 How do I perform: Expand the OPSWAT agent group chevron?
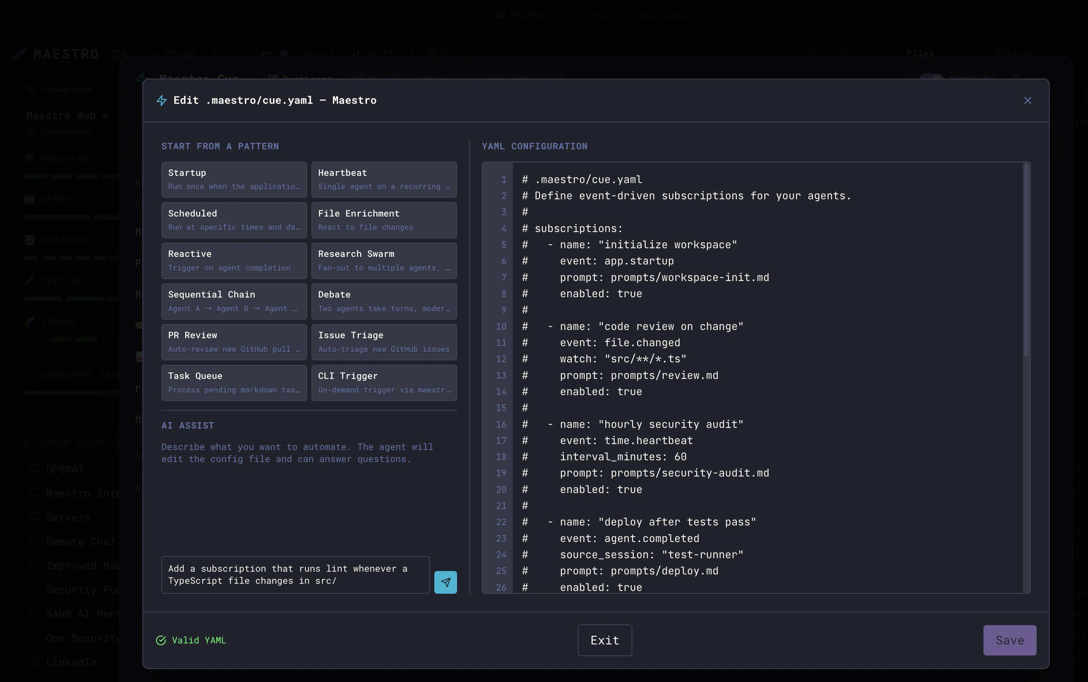coord(13,199)
